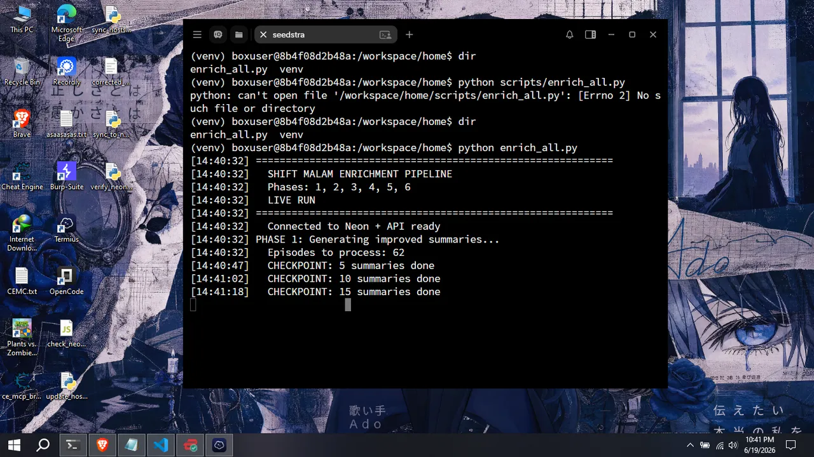Open battery status in system tray
Image resolution: width=814 pixels, height=457 pixels.
coord(705,446)
